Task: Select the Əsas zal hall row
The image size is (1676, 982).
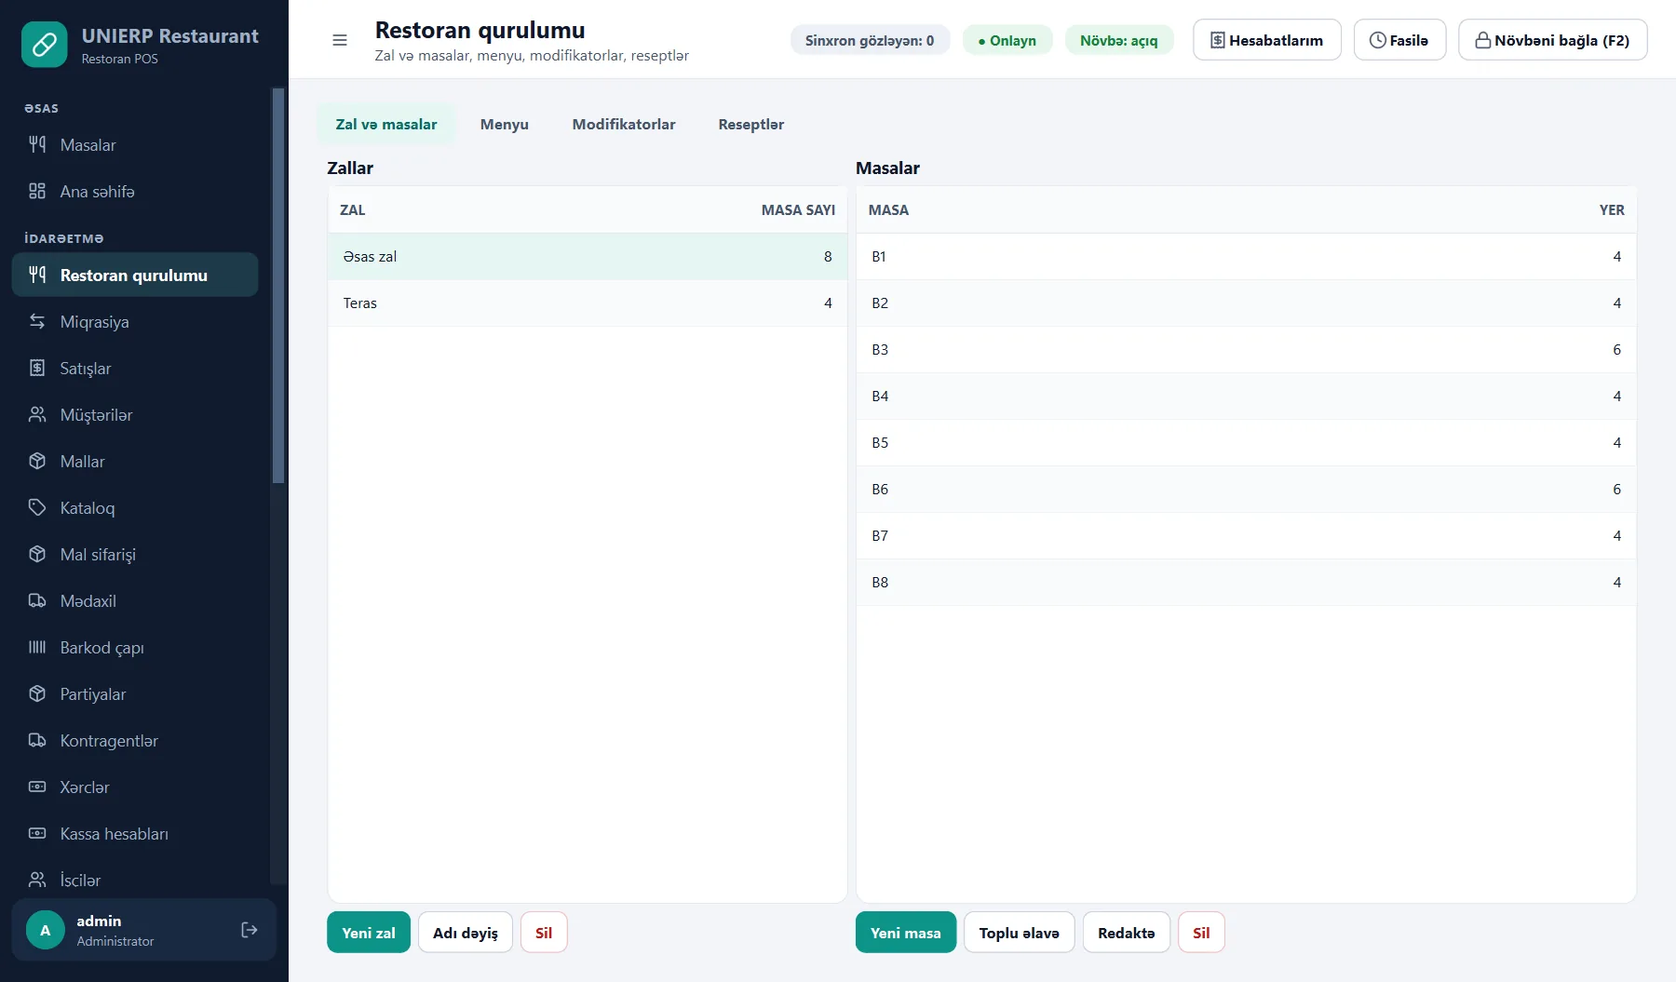Action: point(588,257)
